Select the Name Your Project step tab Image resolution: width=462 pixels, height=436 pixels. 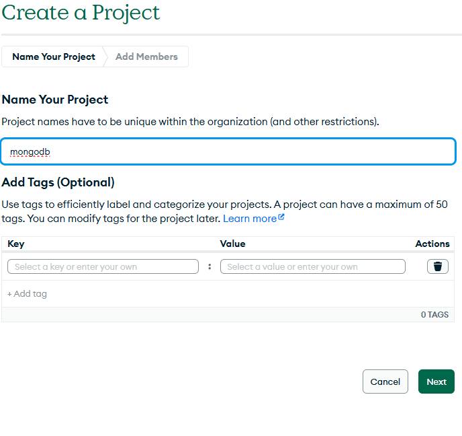point(54,57)
